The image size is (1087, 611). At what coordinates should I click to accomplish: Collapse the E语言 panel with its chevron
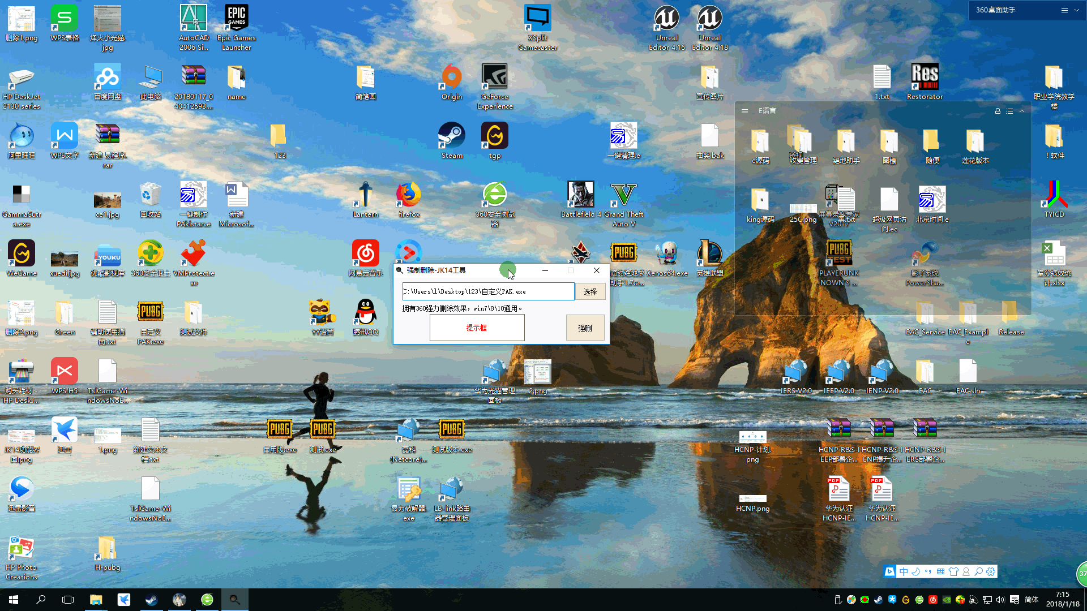pyautogui.click(x=1022, y=111)
